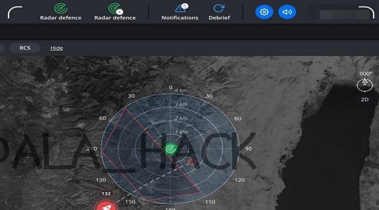Screen dimensions: 379x210
Task: Click the 000° heading readout
Action: click(x=366, y=73)
